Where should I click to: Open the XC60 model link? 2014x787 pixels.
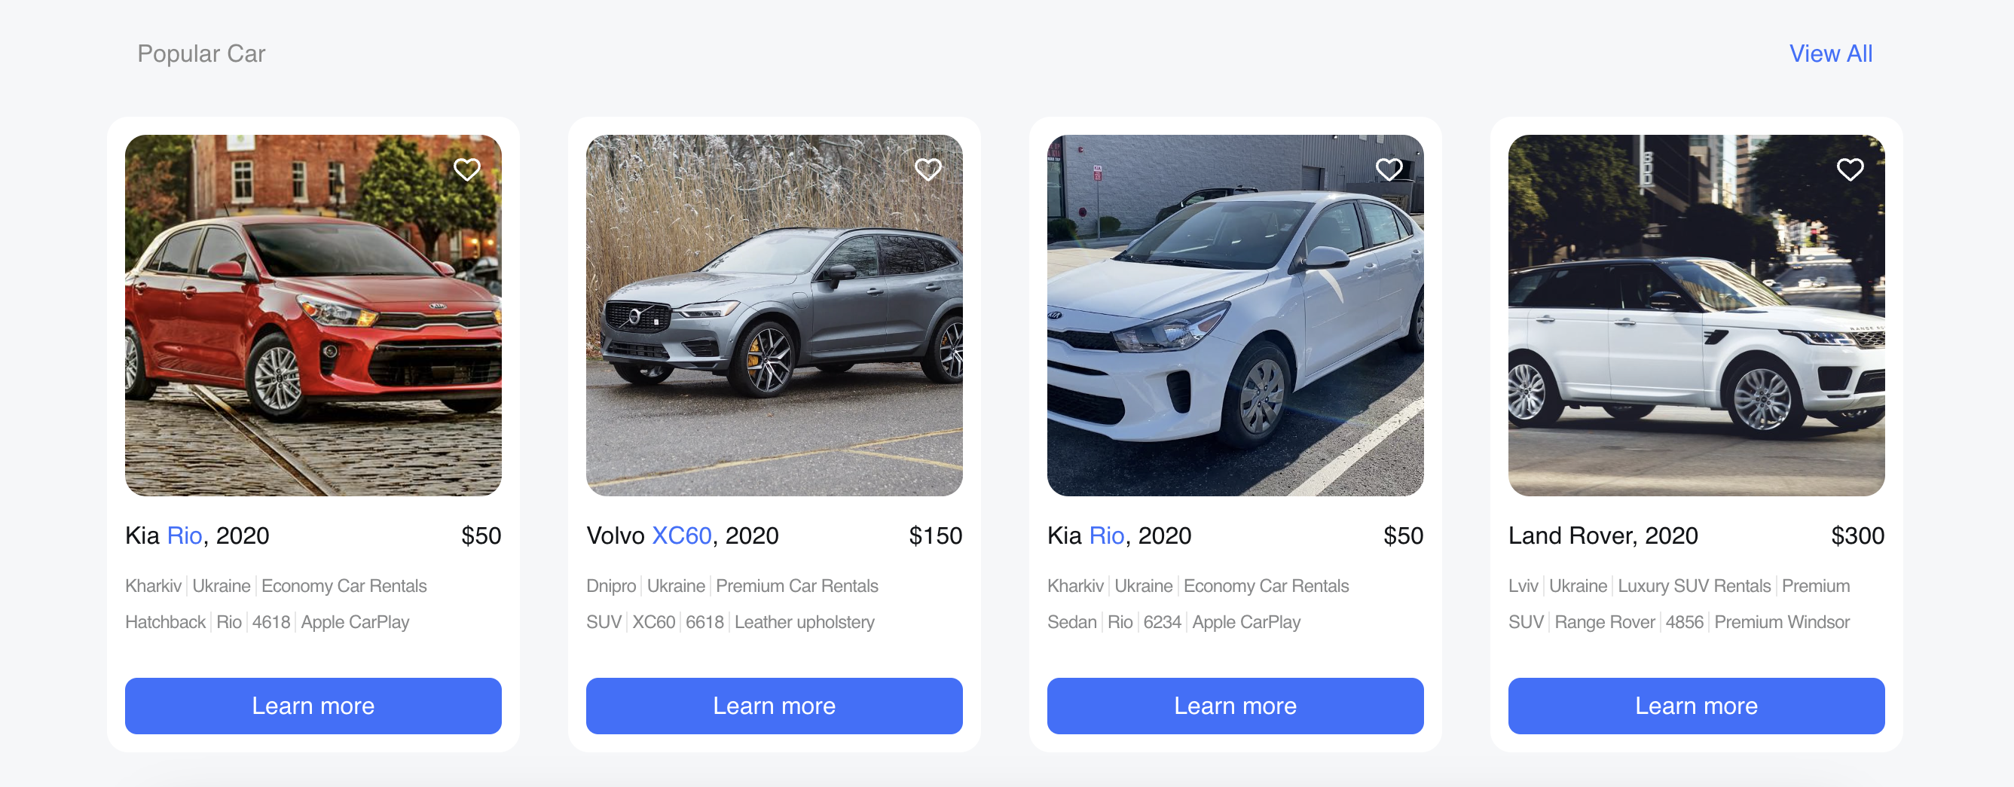[x=682, y=536]
